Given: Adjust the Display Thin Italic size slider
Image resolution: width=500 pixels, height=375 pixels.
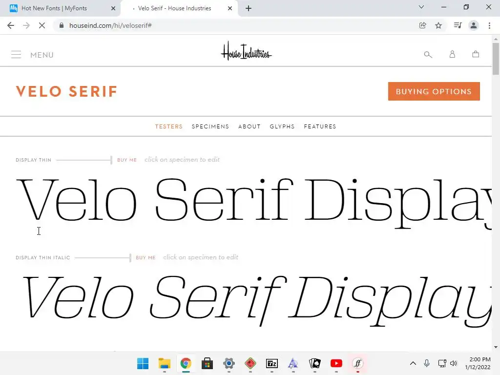Looking at the screenshot, I should (130, 257).
